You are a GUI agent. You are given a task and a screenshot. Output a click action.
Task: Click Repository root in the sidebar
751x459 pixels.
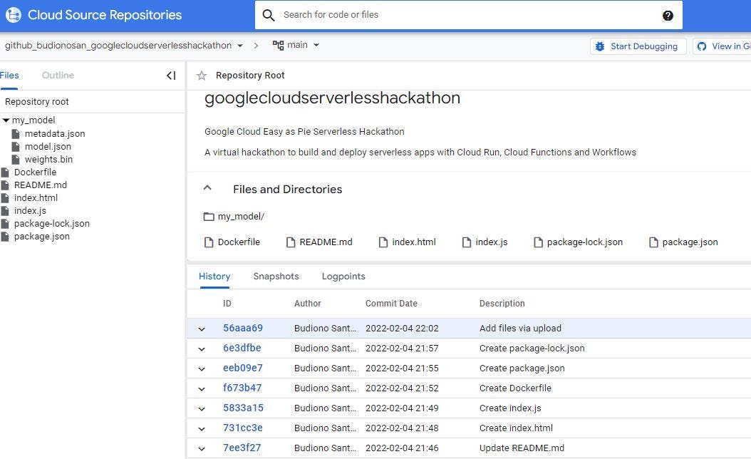[37, 102]
